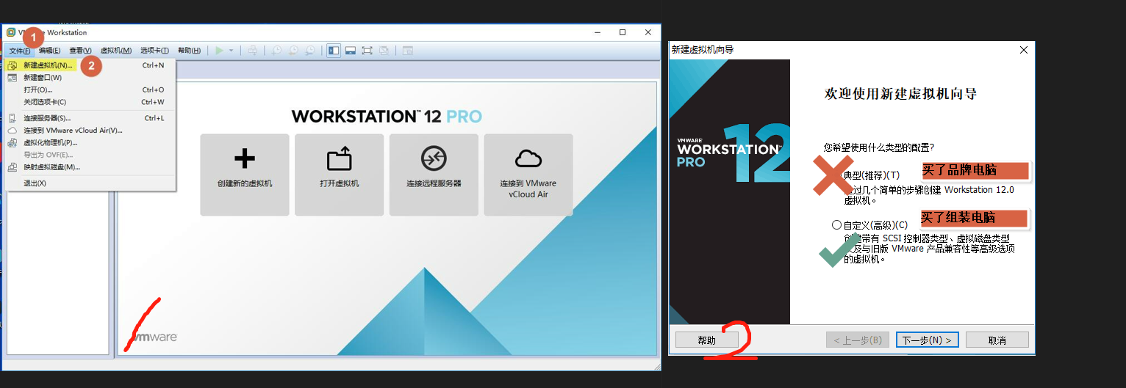Click the console view toolbar icon

(407, 51)
